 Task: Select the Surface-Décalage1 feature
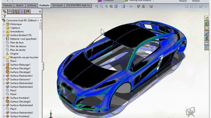[x=18, y=69]
